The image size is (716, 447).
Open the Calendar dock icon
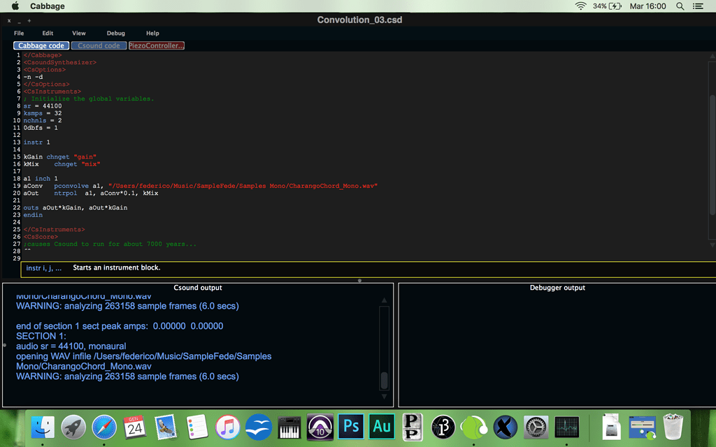click(135, 427)
